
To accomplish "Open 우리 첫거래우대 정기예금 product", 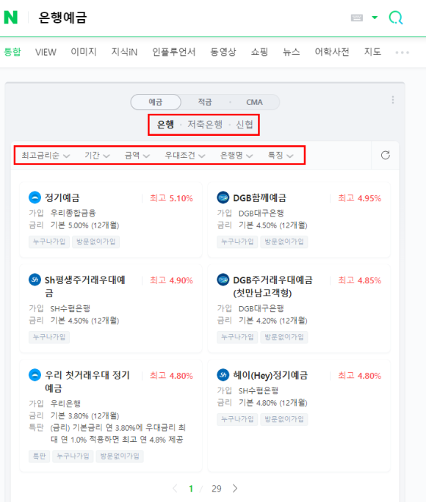I will coord(87,382).
